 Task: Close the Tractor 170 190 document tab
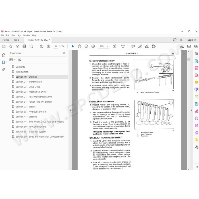tap(50, 40)
